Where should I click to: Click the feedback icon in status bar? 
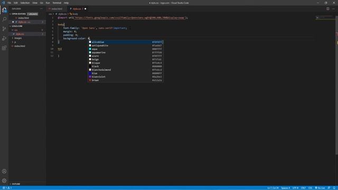(x=329, y=188)
